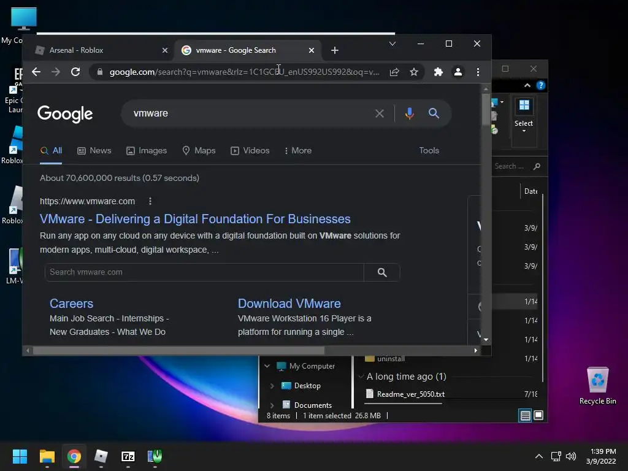Close the vmware Google Search tab
Screen dimensions: 628x471
pos(311,50)
